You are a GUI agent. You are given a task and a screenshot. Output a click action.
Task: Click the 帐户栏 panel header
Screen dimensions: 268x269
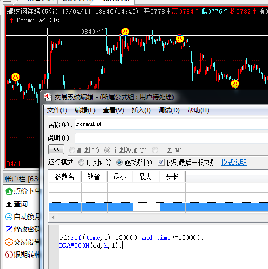coord(22,179)
